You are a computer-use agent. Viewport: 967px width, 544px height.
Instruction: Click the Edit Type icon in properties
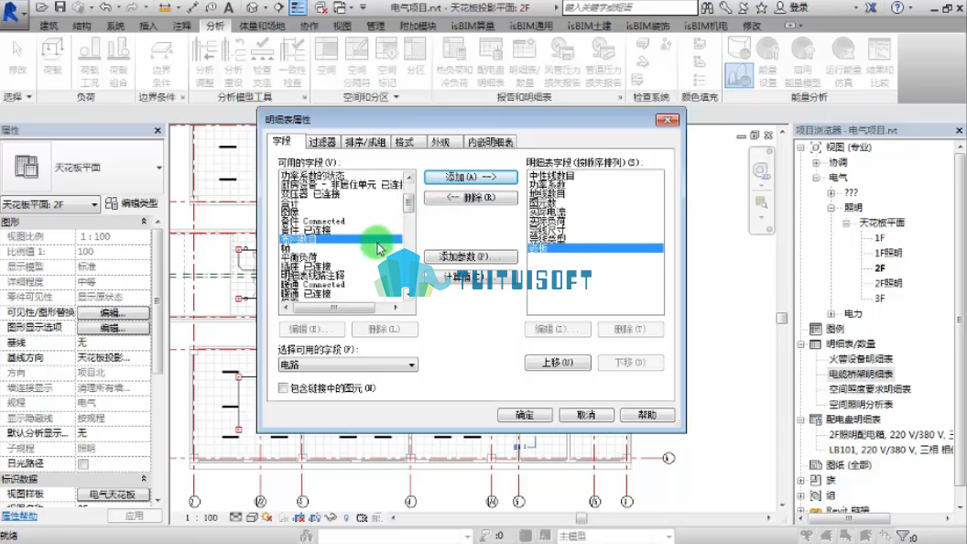[112, 203]
